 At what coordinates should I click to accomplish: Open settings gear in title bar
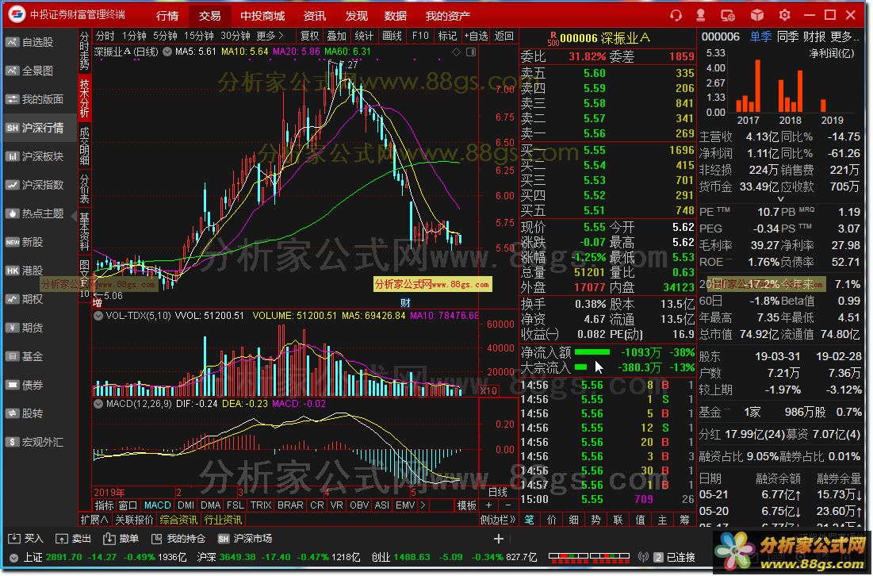pos(785,15)
